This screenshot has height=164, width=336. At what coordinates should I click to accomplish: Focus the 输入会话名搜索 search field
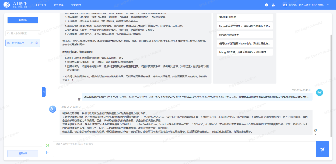coord(23,33)
